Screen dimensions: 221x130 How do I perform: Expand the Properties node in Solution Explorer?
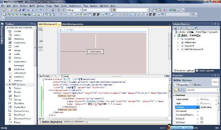click(178, 39)
